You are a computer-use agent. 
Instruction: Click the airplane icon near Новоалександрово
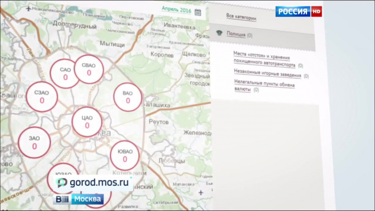pyautogui.click(x=29, y=9)
